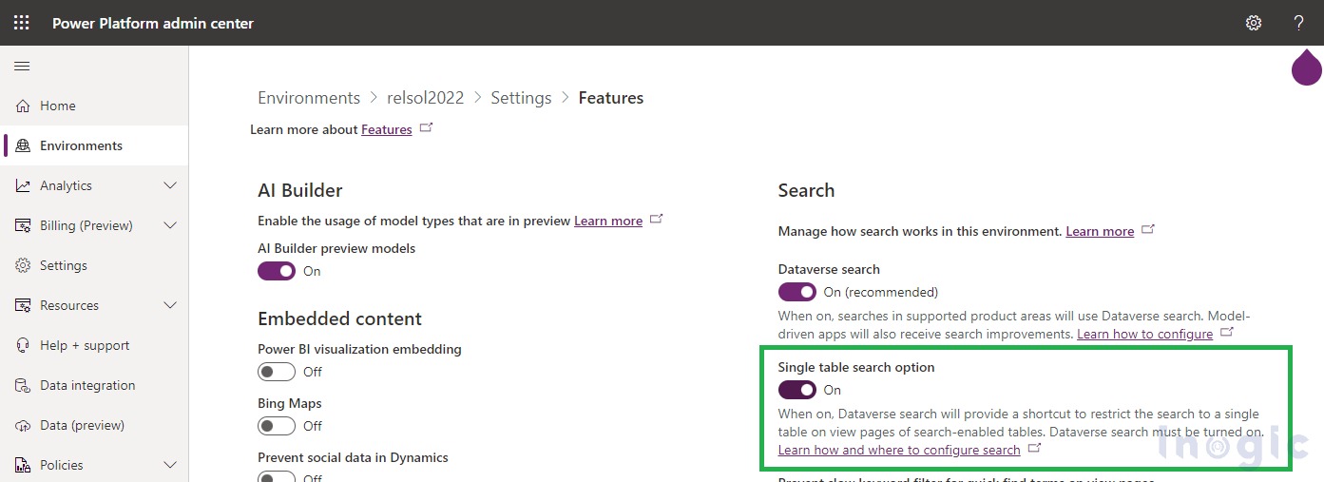The image size is (1324, 482).
Task: Click the Environments breadcrumb
Action: click(309, 98)
